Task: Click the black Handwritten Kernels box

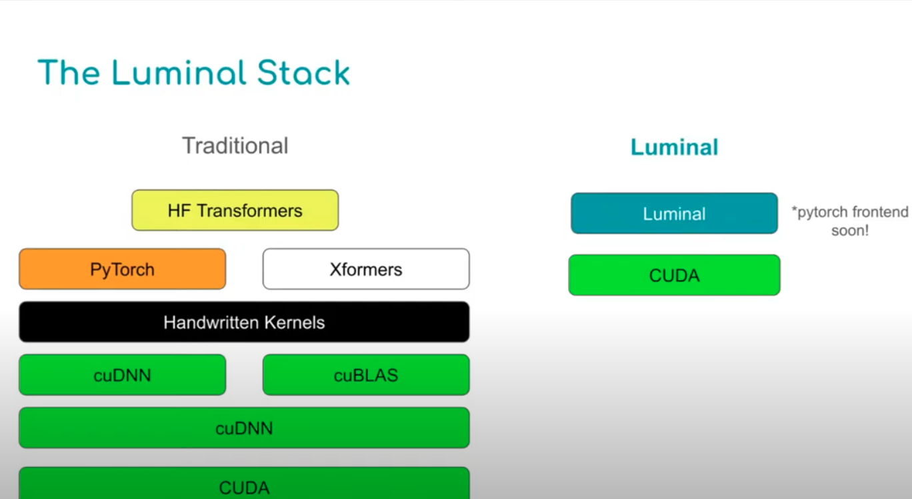Action: pos(244,322)
